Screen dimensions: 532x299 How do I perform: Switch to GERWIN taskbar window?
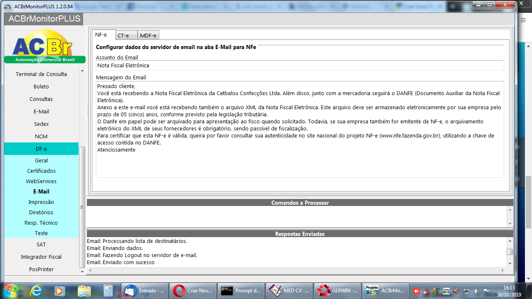pos(338,291)
